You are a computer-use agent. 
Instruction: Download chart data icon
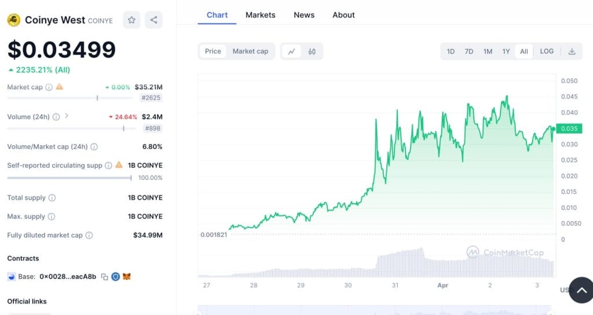tap(572, 51)
